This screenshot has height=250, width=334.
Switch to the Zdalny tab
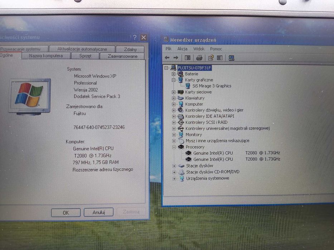point(130,49)
